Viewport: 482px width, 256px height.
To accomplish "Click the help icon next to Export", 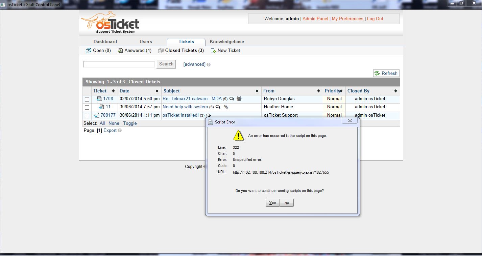I will (119, 130).
